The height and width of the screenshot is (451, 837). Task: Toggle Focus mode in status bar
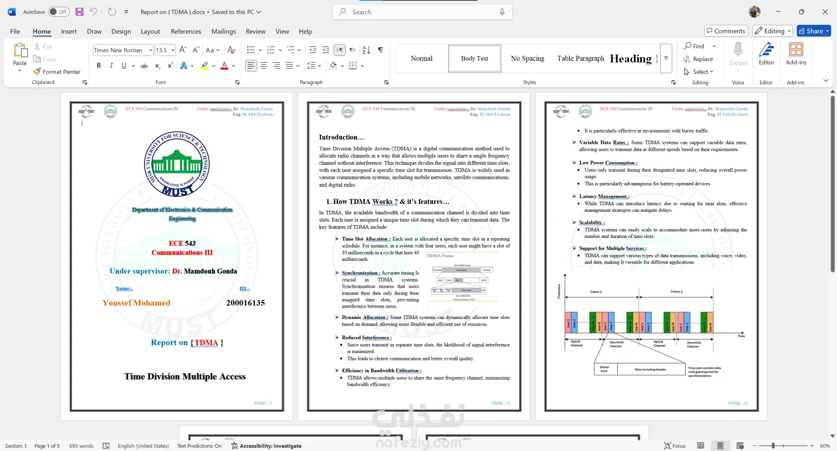tap(674, 446)
